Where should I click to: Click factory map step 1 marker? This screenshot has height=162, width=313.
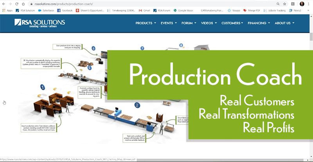[43, 87]
